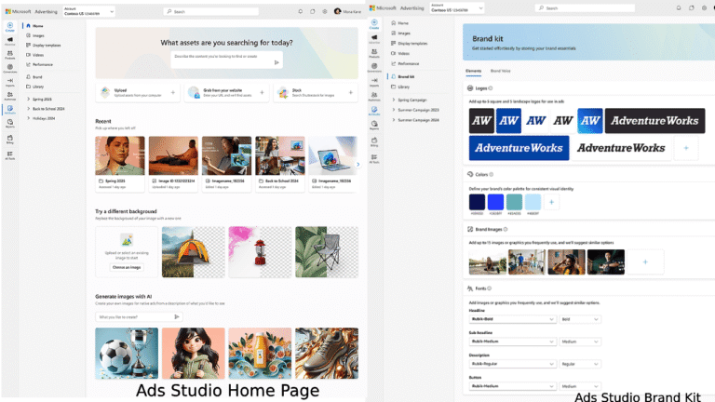The height and width of the screenshot is (402, 715).
Task: Expand Spring 2025 folder in Home Page sidebar
Action: (28, 99)
